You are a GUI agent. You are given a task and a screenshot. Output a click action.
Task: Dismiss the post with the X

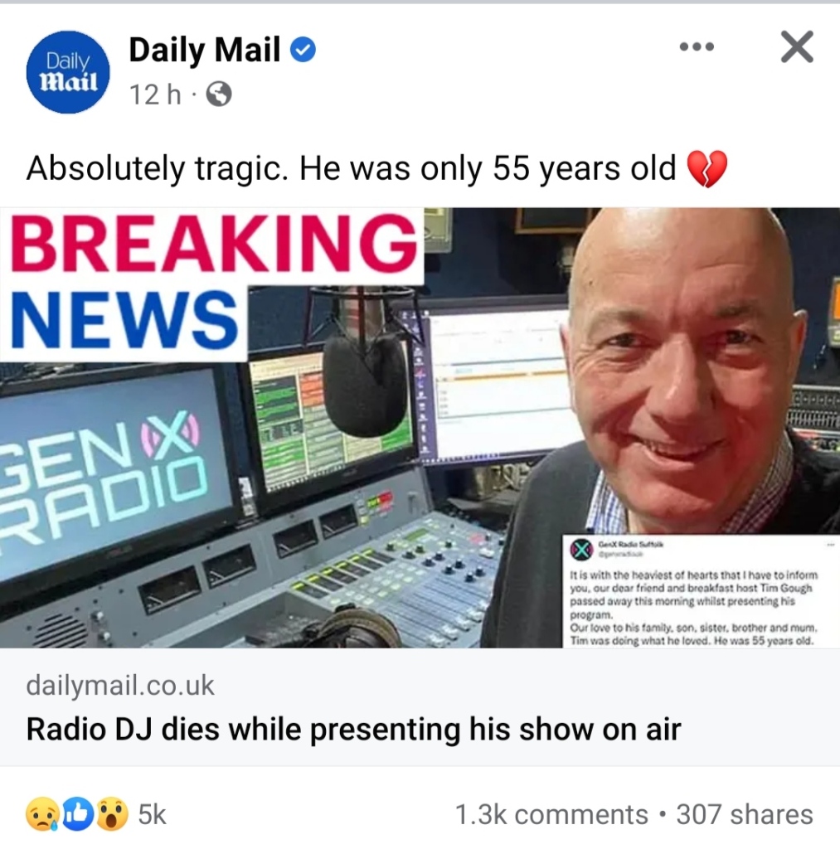(797, 47)
